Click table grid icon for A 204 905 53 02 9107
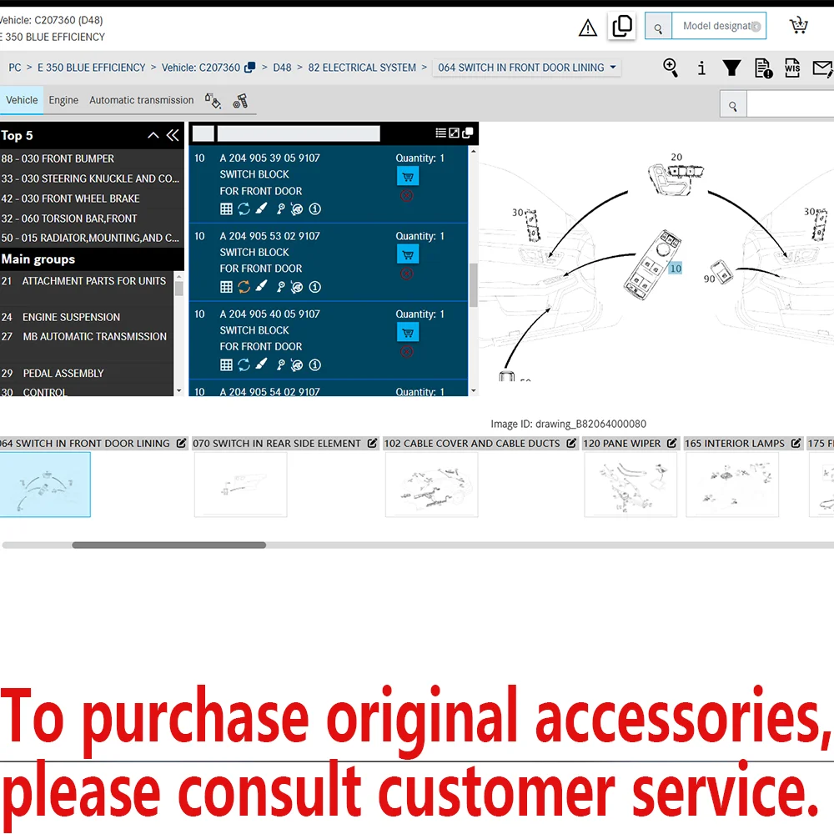834x834 pixels. tap(226, 287)
